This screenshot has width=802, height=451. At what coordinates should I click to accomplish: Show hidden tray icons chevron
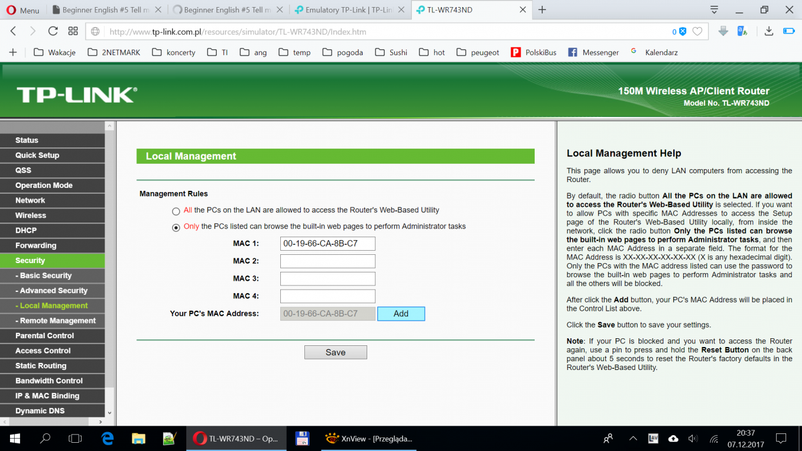pyautogui.click(x=633, y=438)
